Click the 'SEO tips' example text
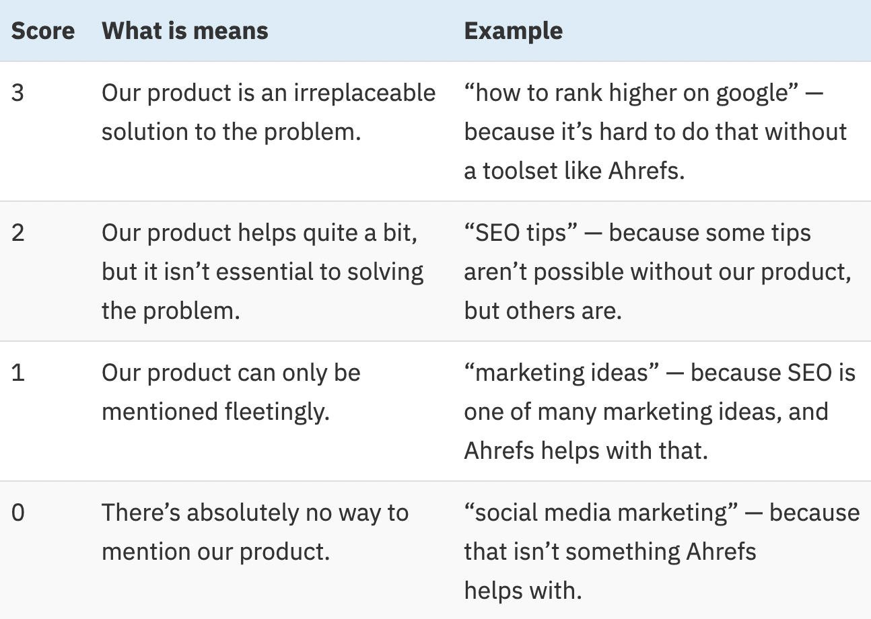The image size is (871, 619). pyautogui.click(x=522, y=233)
